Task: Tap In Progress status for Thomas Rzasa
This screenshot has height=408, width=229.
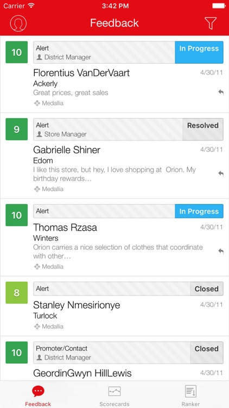Action: pyautogui.click(x=199, y=211)
